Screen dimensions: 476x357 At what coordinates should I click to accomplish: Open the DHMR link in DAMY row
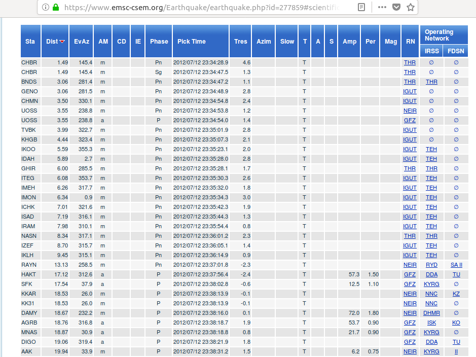click(431, 313)
